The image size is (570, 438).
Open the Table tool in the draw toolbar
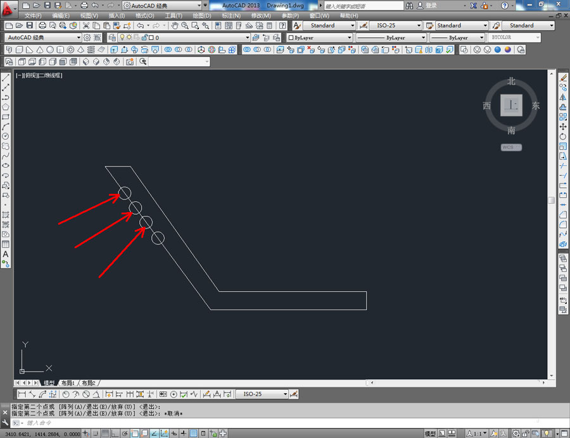point(6,244)
